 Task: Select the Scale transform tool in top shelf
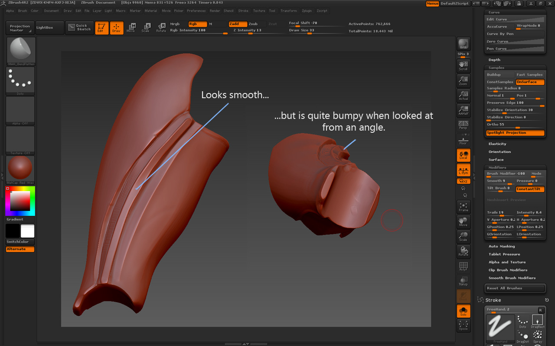pyautogui.click(x=146, y=28)
